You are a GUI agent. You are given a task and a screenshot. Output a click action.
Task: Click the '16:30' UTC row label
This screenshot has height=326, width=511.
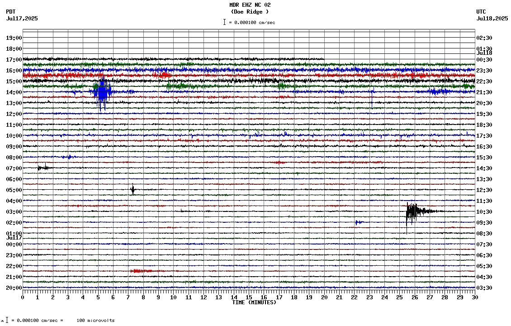484,147
